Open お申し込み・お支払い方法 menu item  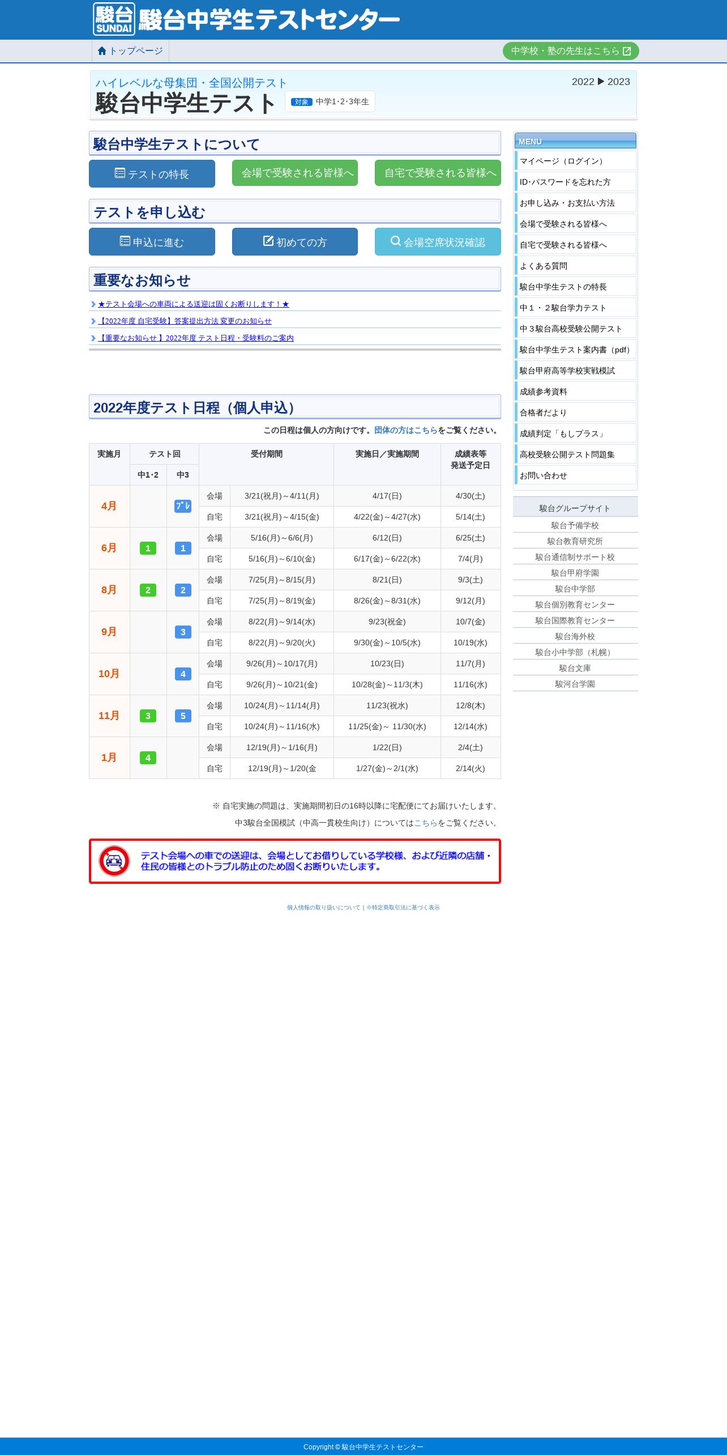[x=575, y=203]
